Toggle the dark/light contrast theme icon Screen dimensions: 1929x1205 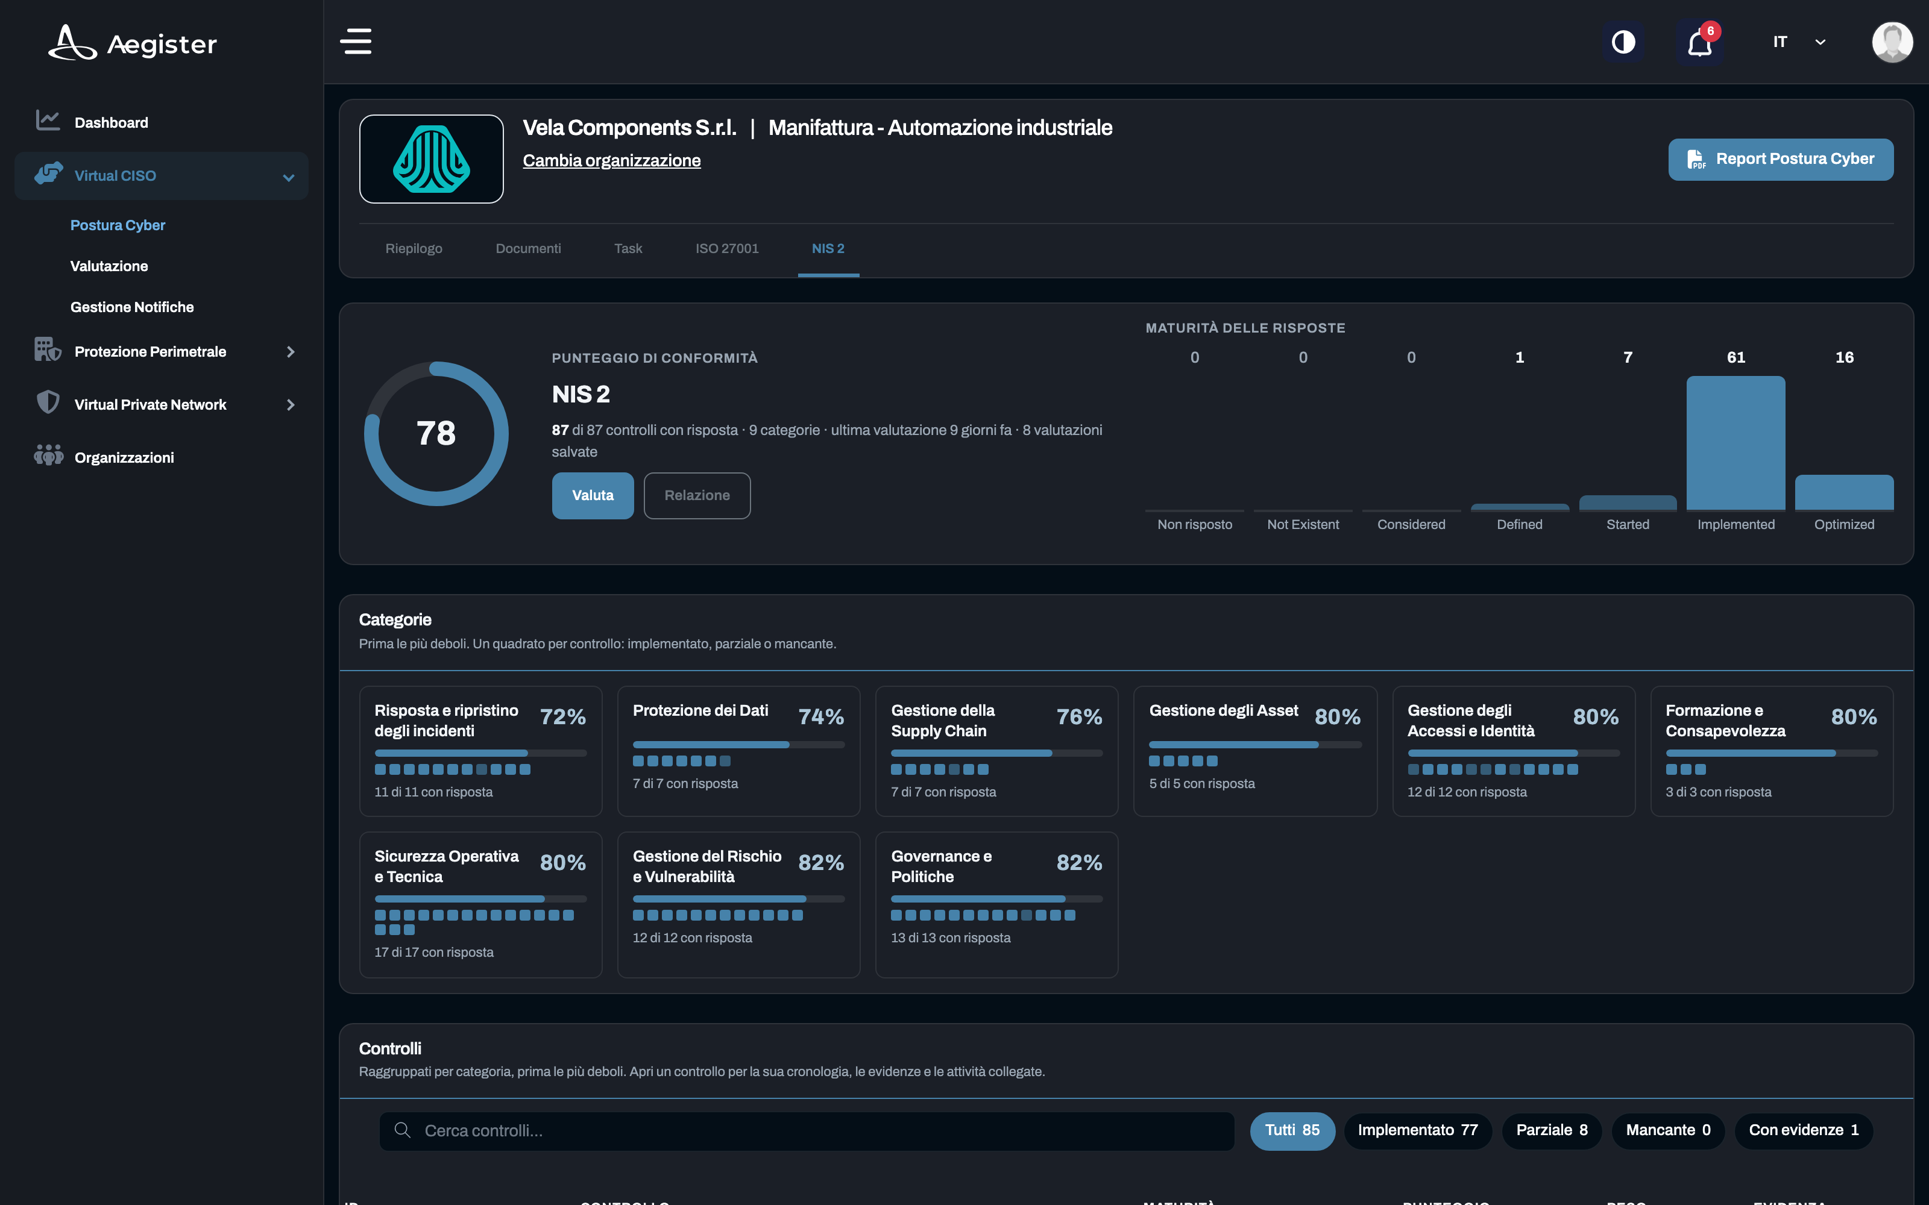pos(1623,42)
